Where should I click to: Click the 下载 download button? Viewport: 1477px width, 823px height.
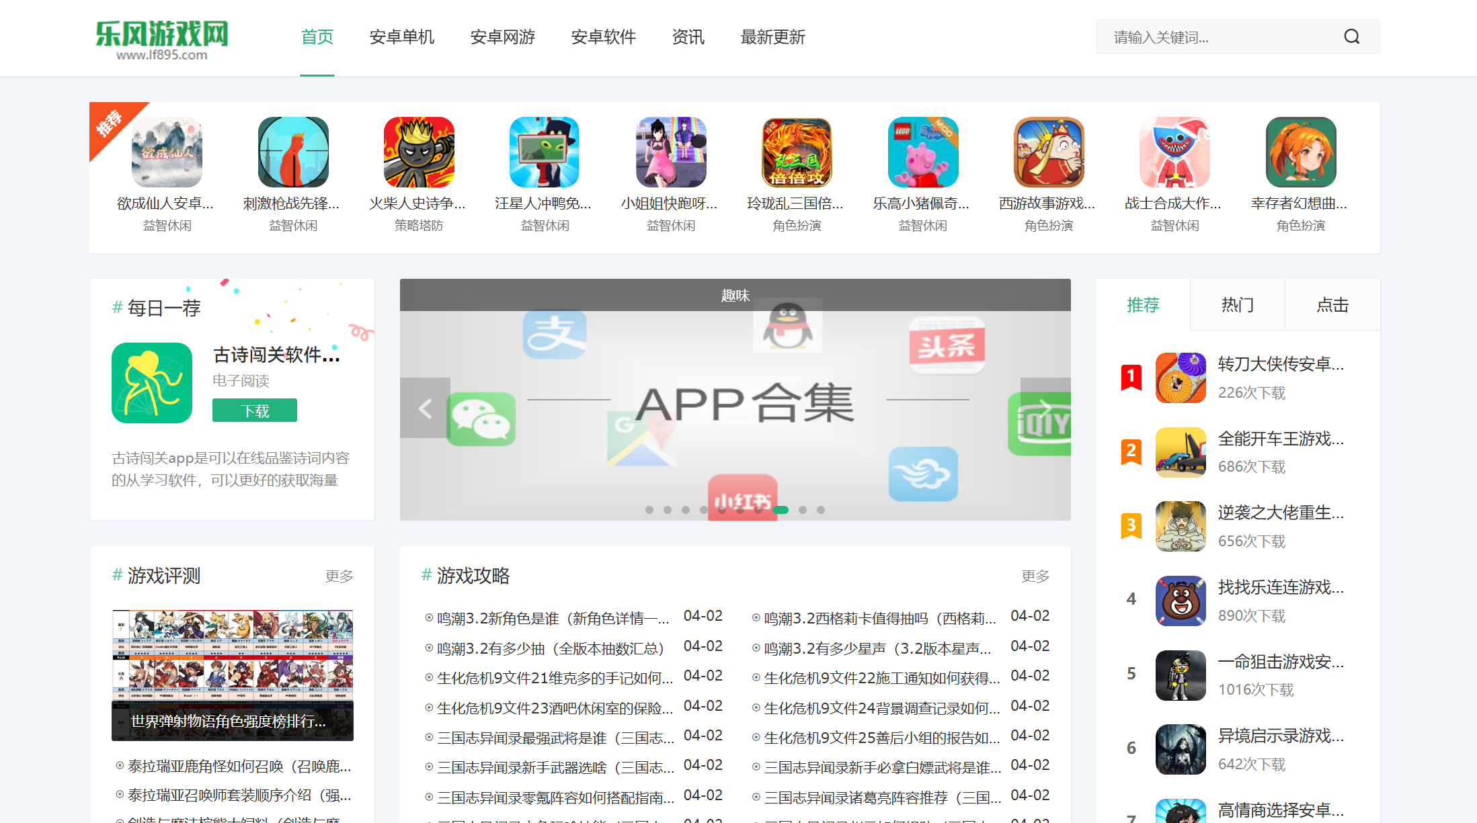(254, 410)
